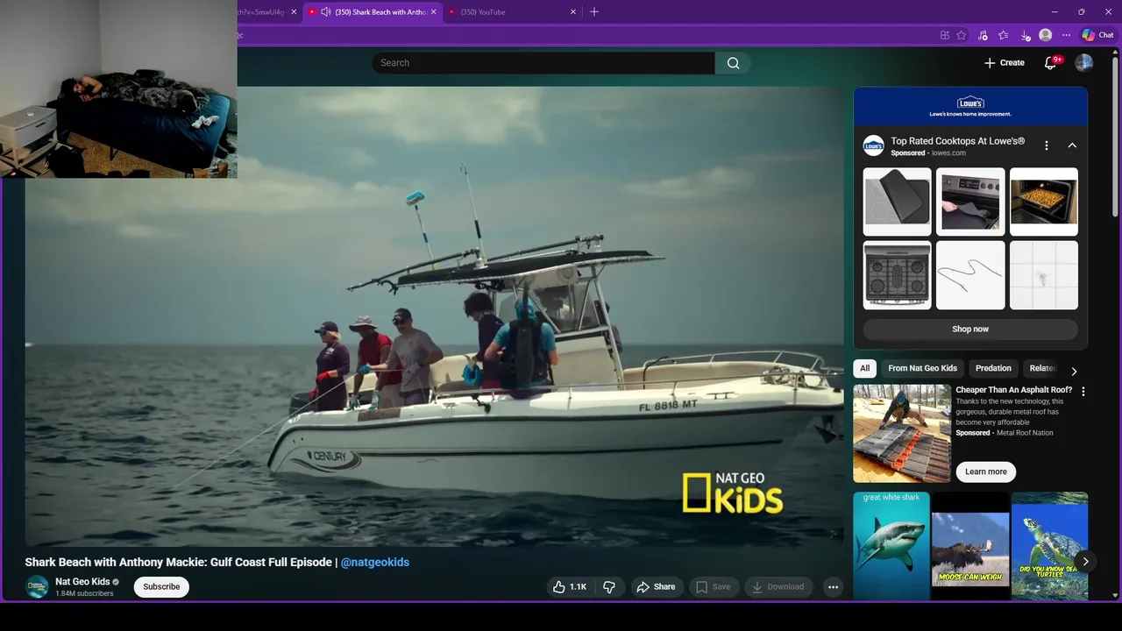
Task: Select the All filter chip
Action: pyautogui.click(x=864, y=368)
